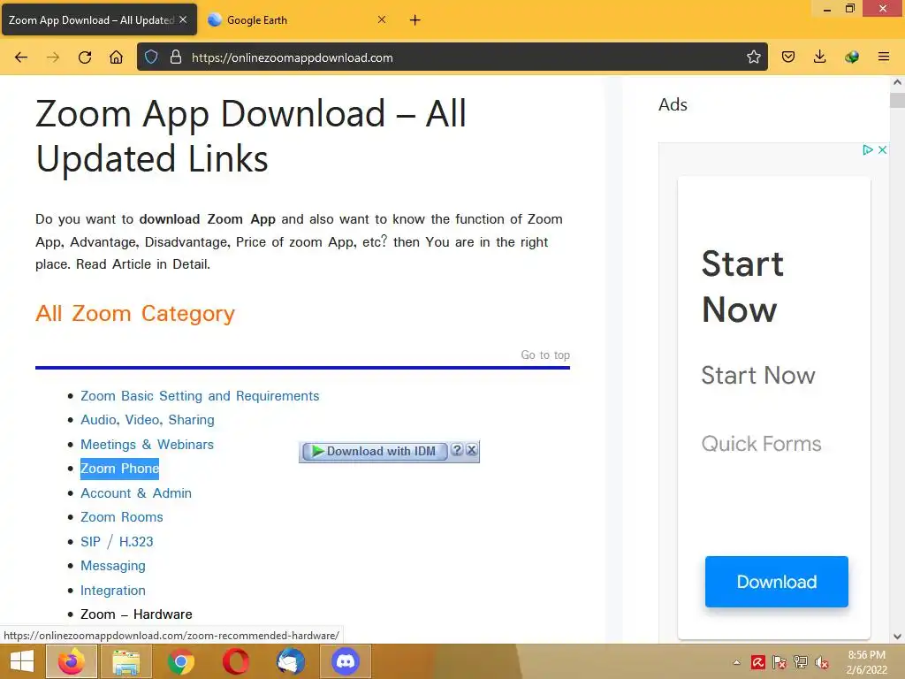Click the scrollbar down arrow
905x679 pixels.
(897, 637)
